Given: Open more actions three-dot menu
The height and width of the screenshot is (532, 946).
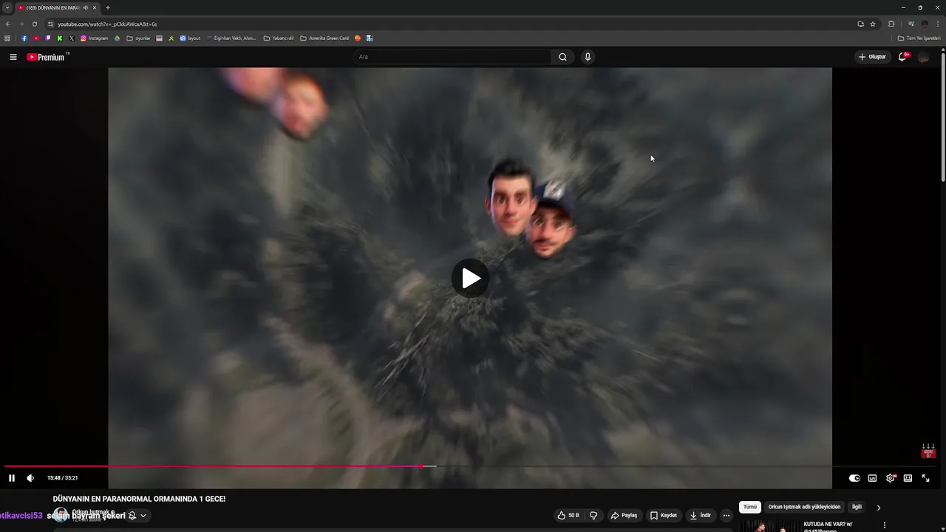Looking at the screenshot, I should (x=726, y=515).
